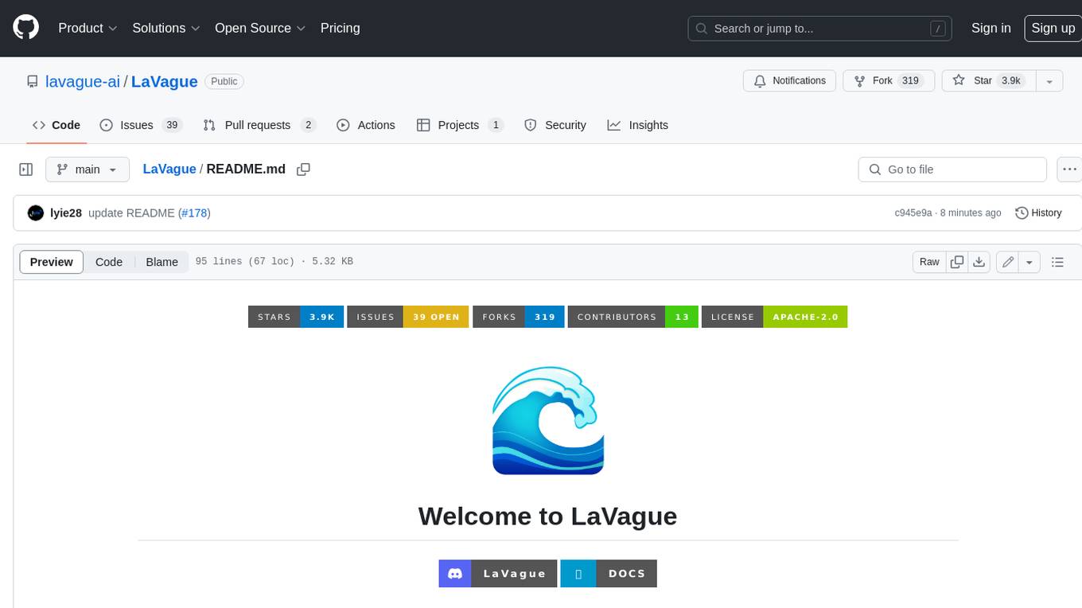
Task: Switch to the Issues tab
Action: pyautogui.click(x=141, y=125)
